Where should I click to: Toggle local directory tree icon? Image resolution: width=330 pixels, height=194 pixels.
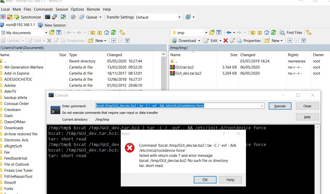(122, 32)
